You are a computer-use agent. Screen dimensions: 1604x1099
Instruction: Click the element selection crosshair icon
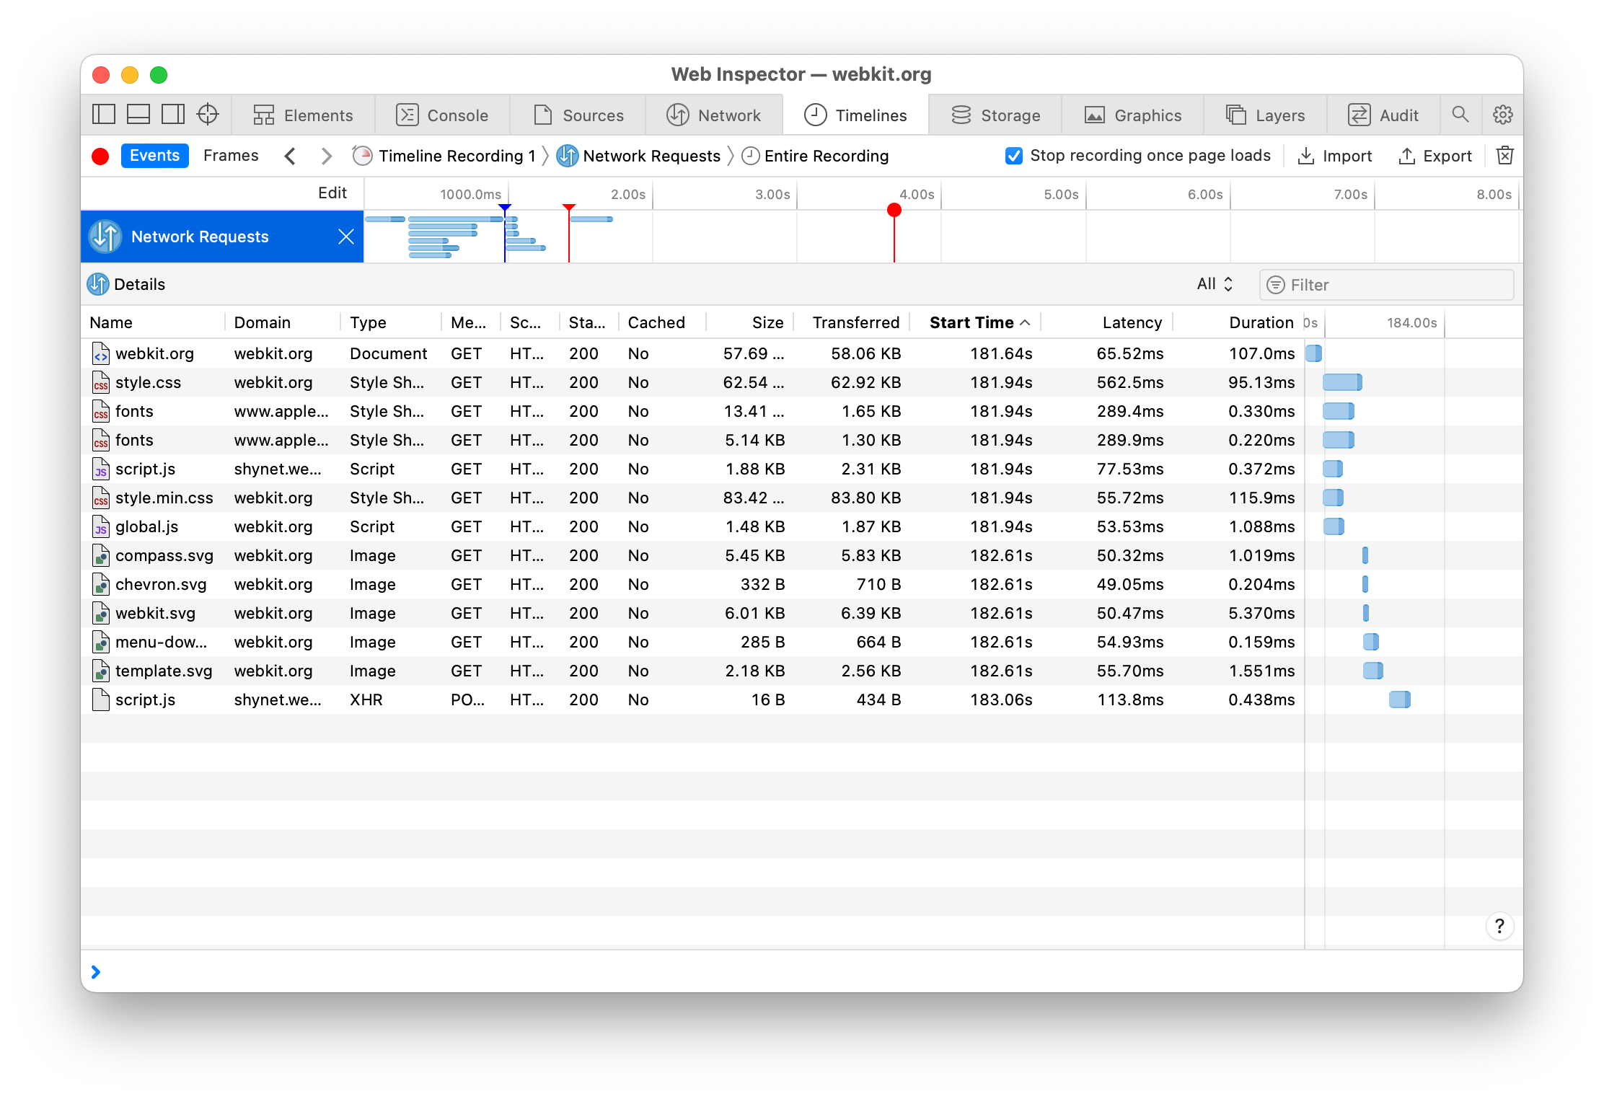point(208,115)
